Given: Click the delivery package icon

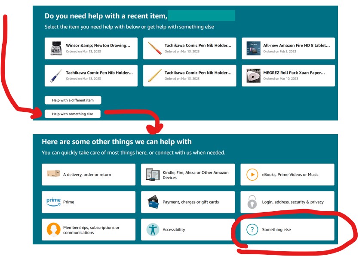Looking at the screenshot, I should [52, 174].
